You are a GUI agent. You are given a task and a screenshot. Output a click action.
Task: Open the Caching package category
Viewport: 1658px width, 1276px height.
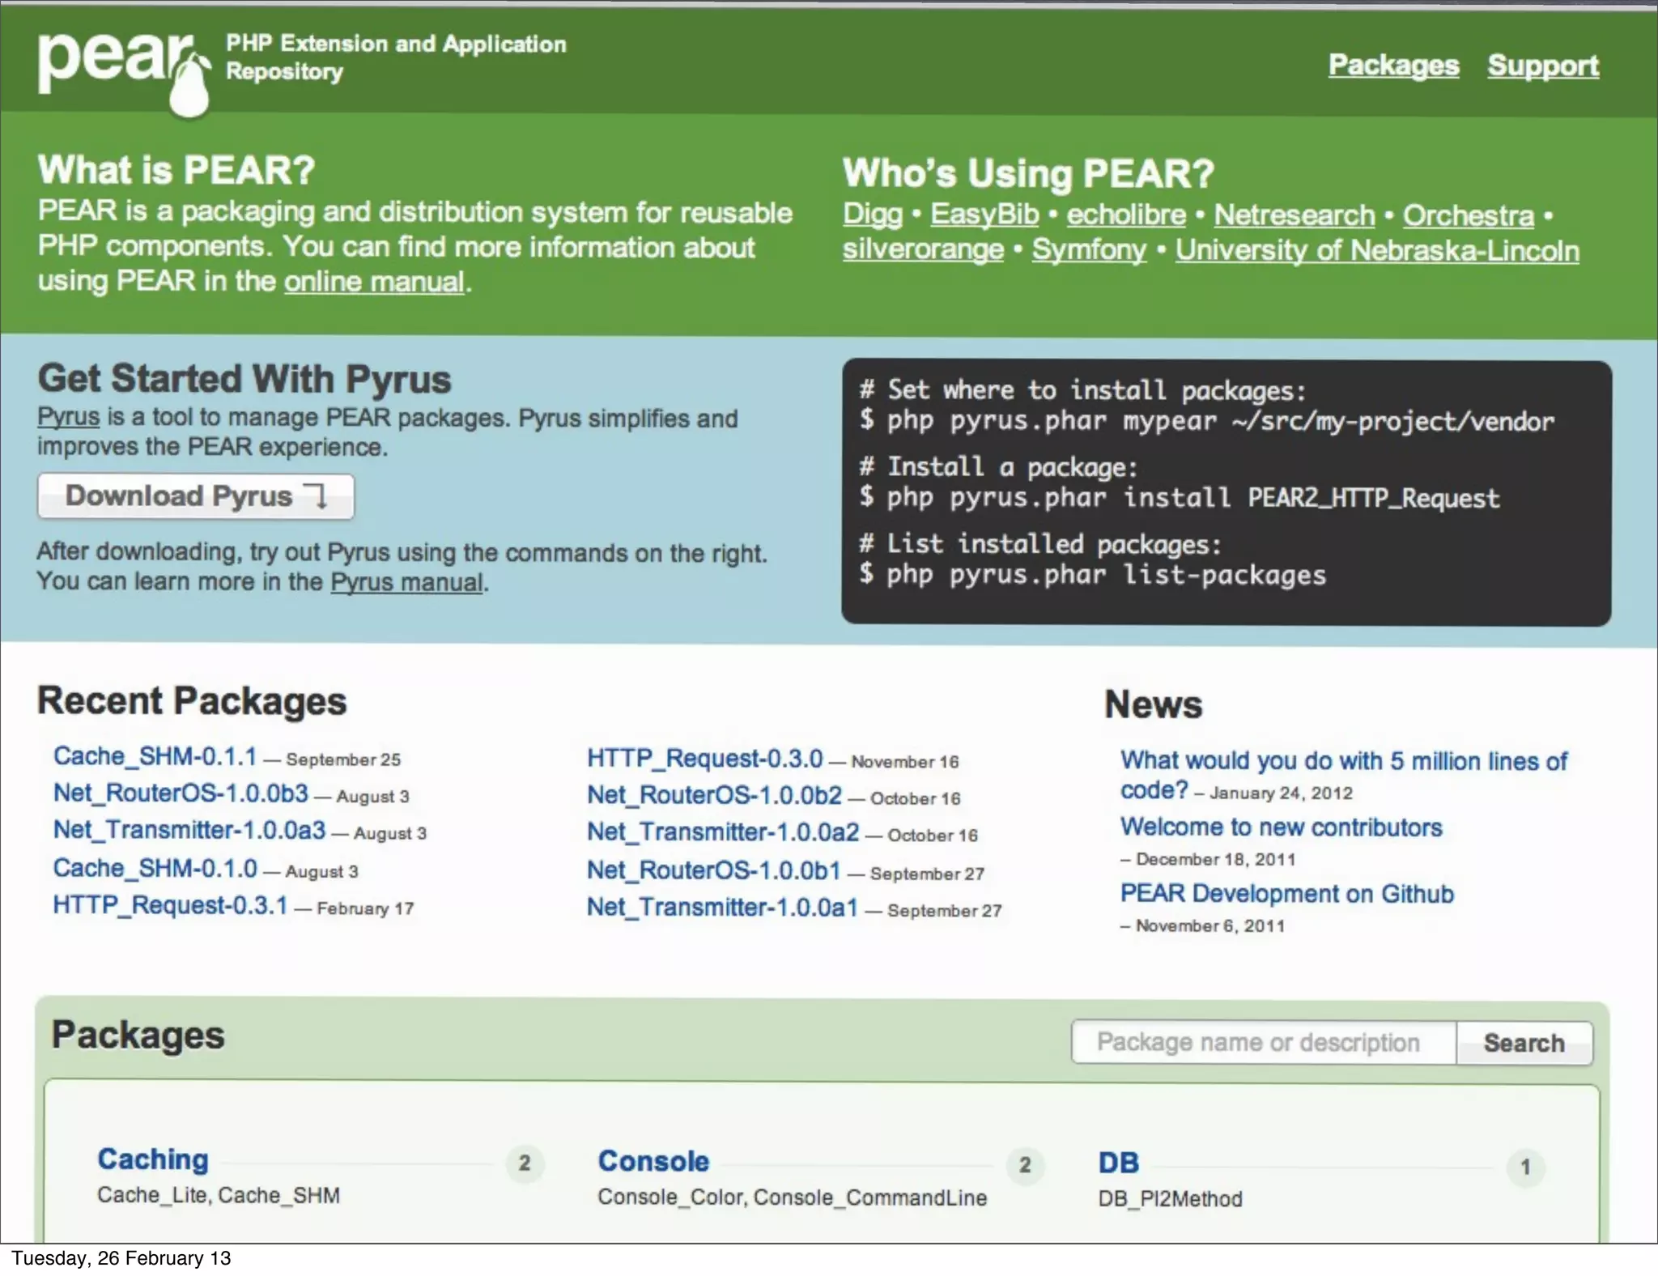click(153, 1159)
